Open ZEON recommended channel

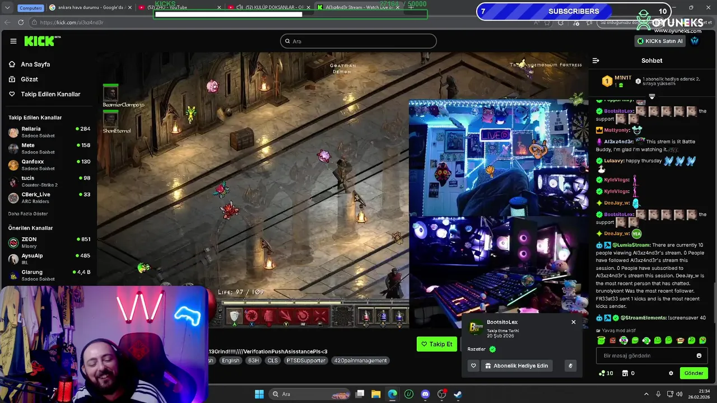(49, 242)
